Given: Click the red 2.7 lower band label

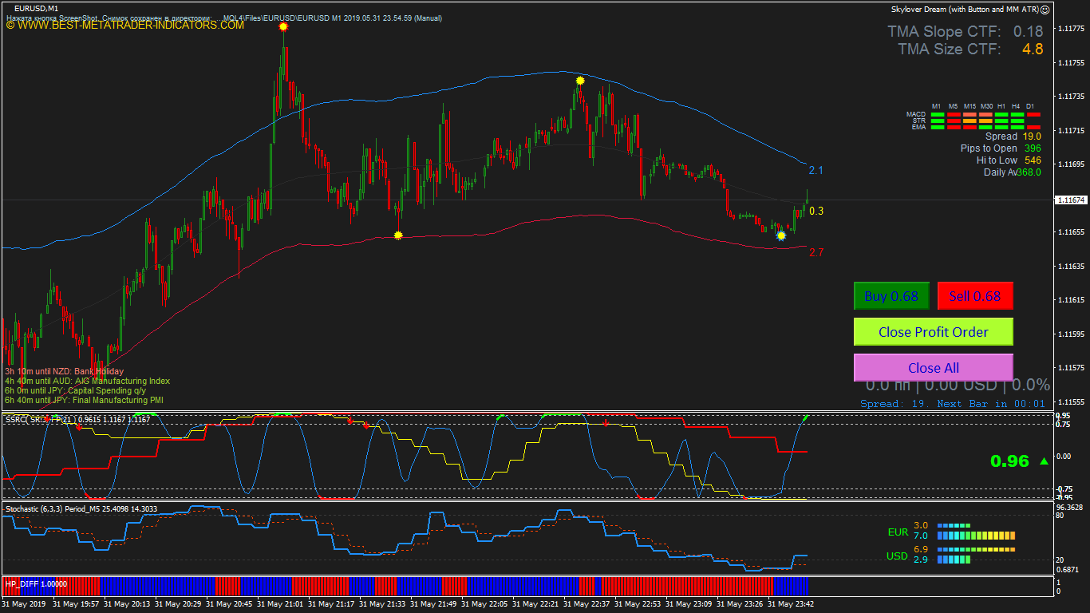Looking at the screenshot, I should click(x=816, y=253).
